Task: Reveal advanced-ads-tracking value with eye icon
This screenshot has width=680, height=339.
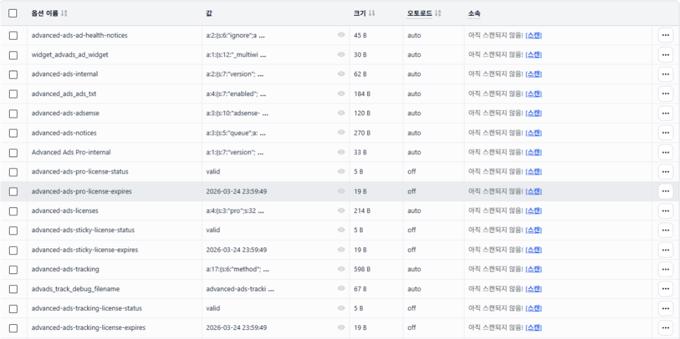Action: coord(341,269)
